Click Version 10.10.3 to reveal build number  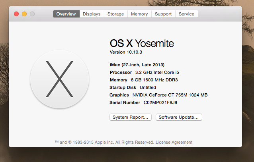[125, 52]
